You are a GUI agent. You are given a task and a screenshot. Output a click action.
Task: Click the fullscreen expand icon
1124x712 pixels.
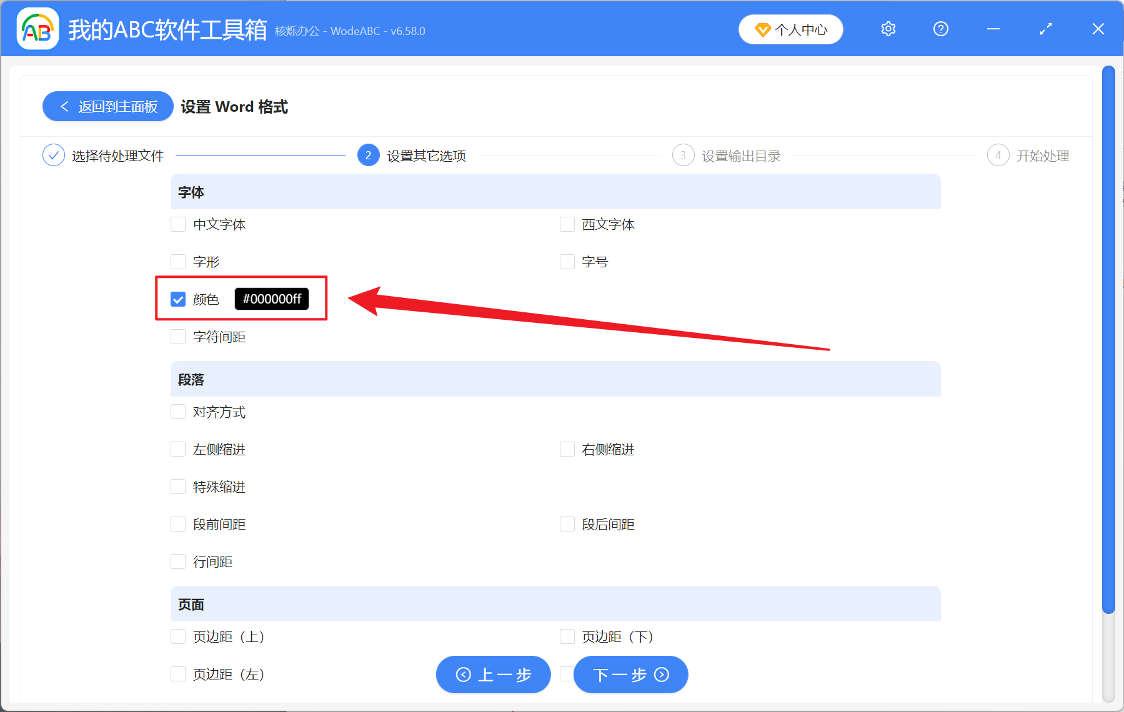1045,29
